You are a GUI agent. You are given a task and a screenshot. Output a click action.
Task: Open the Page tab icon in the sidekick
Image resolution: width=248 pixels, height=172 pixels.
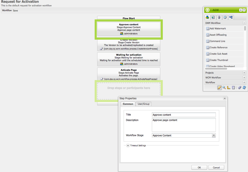coord(213,17)
